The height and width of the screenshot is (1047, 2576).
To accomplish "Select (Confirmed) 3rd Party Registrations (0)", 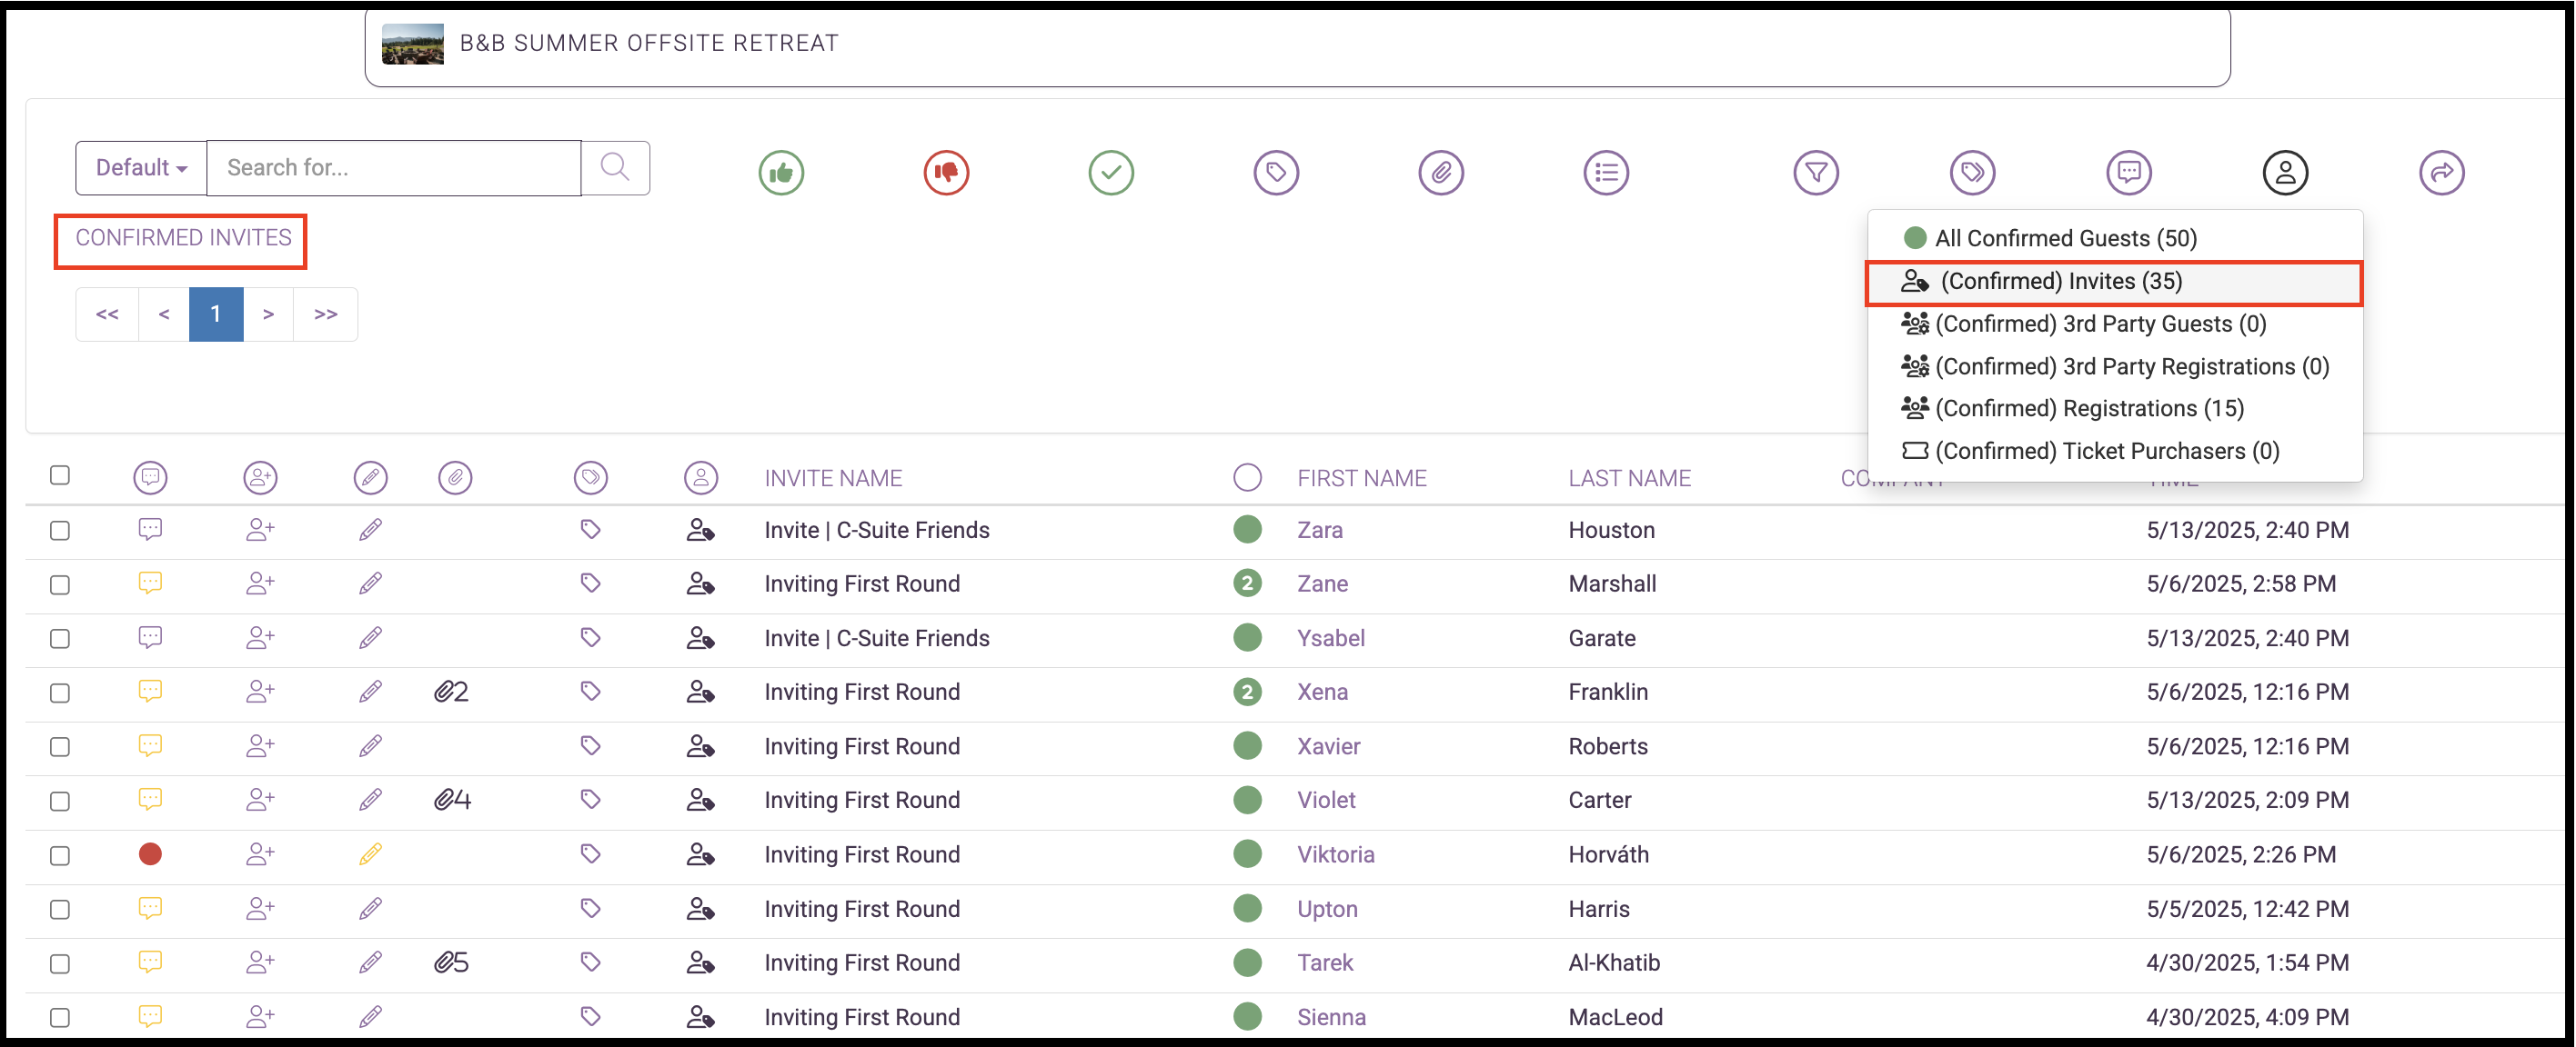I will point(2114,366).
